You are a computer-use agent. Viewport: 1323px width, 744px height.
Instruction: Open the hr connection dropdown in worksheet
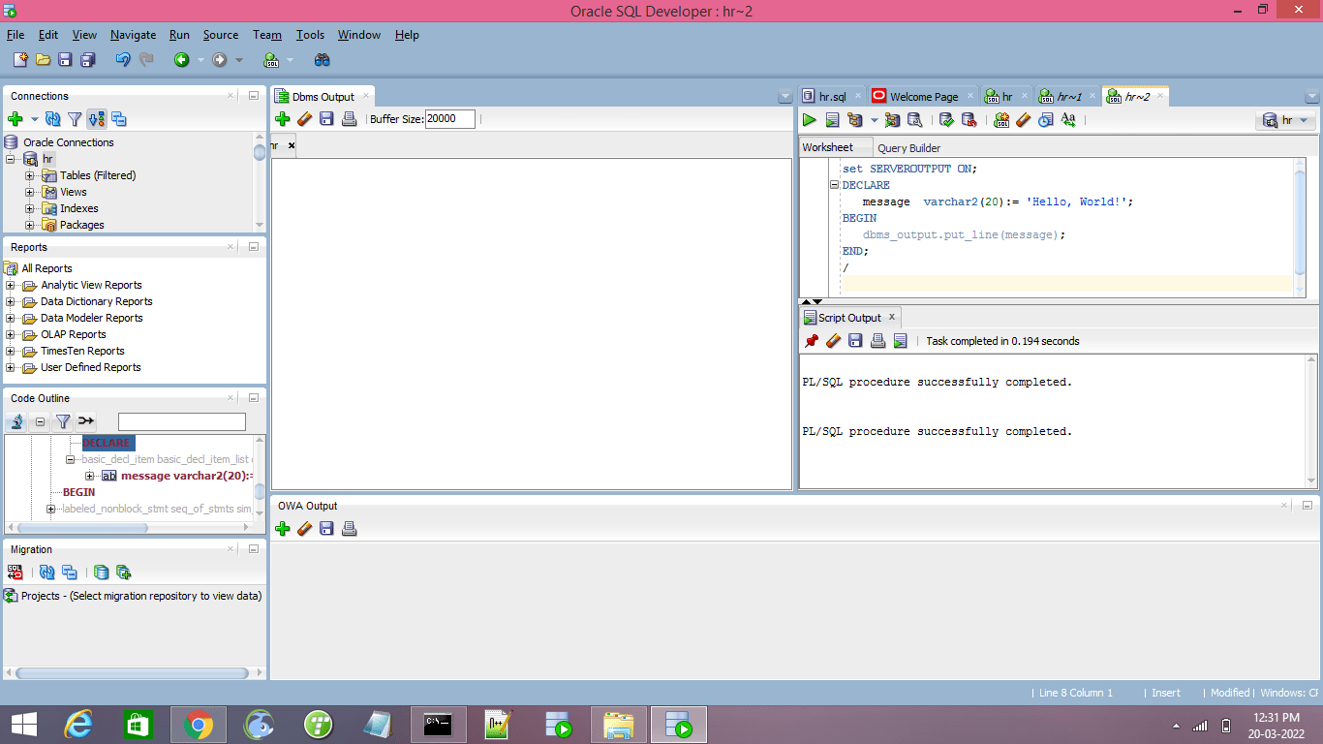point(1286,120)
